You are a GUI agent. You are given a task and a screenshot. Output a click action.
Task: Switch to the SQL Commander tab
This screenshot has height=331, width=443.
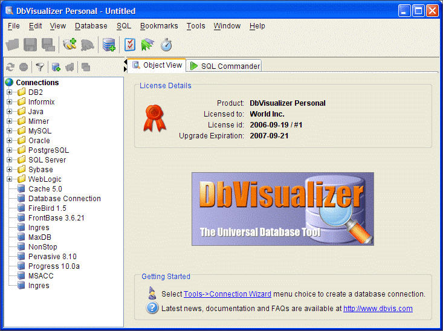click(224, 66)
